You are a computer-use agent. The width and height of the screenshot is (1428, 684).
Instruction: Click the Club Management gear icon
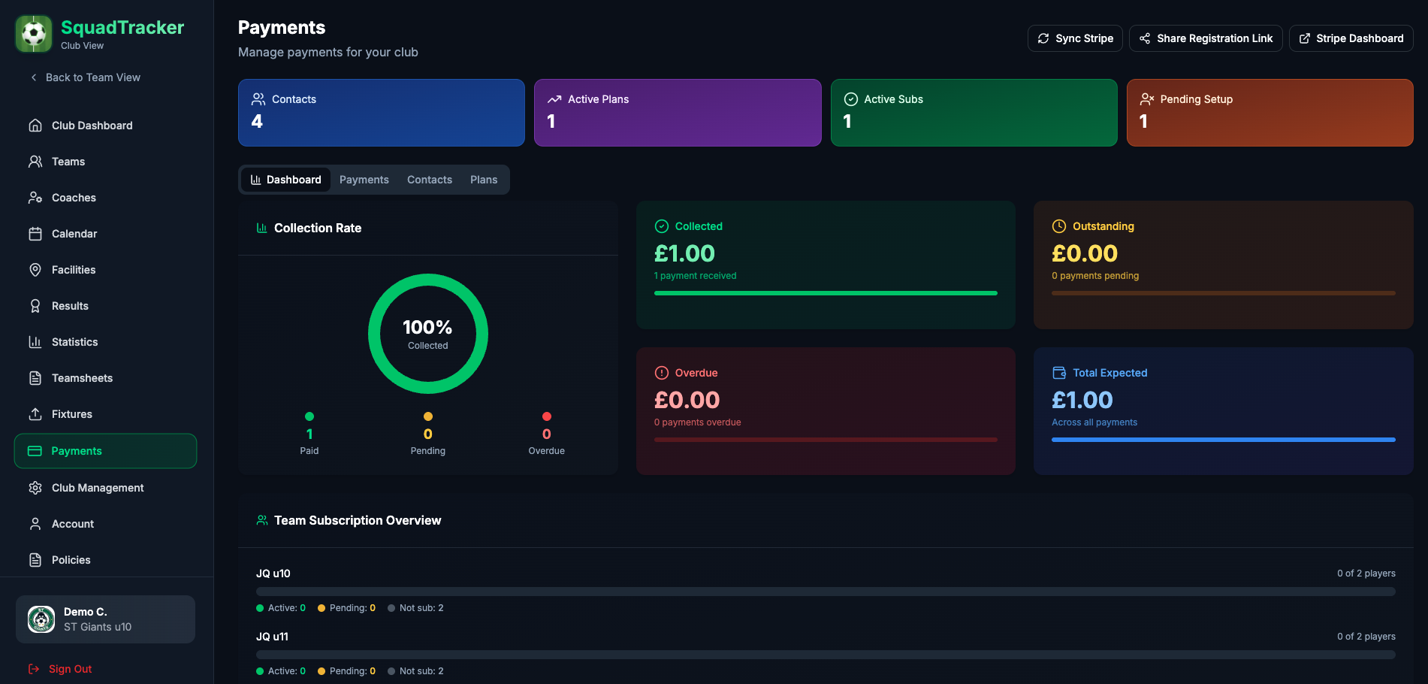click(35, 488)
